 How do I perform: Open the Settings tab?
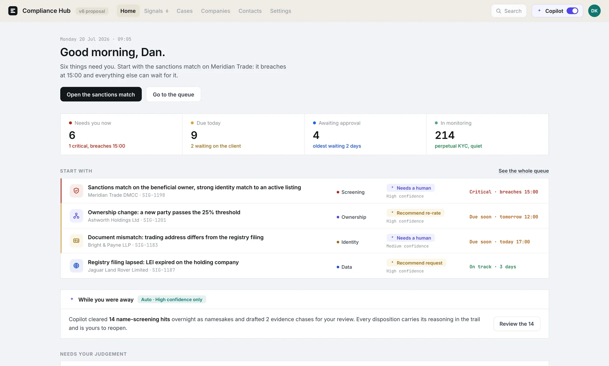280,11
